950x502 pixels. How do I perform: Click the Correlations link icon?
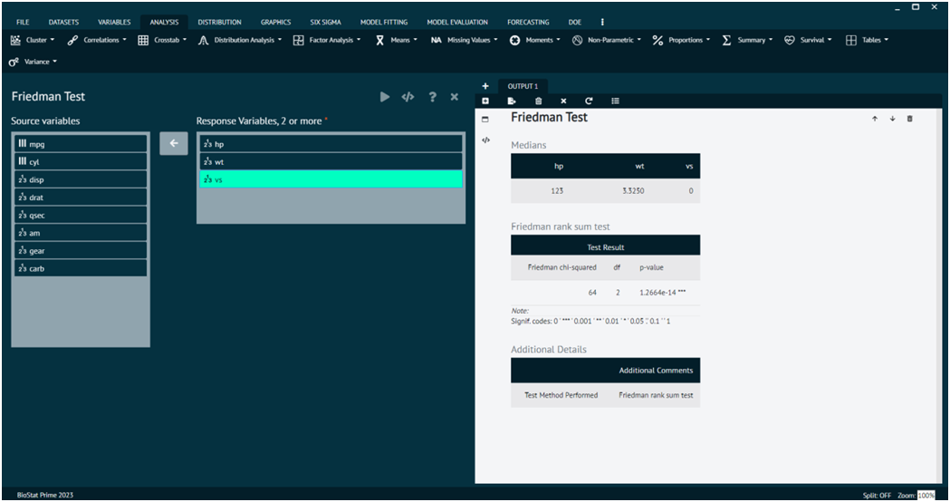(x=72, y=40)
